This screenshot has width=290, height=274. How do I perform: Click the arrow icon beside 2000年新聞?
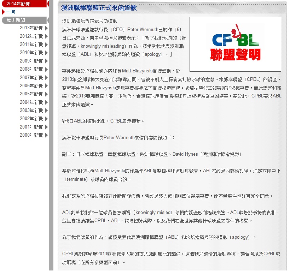46,135
